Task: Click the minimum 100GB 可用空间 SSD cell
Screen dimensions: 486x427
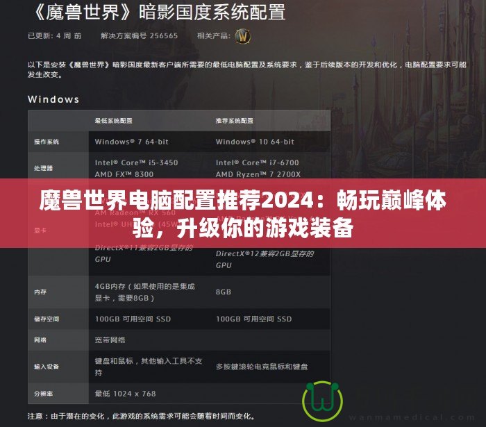Action: (133, 319)
